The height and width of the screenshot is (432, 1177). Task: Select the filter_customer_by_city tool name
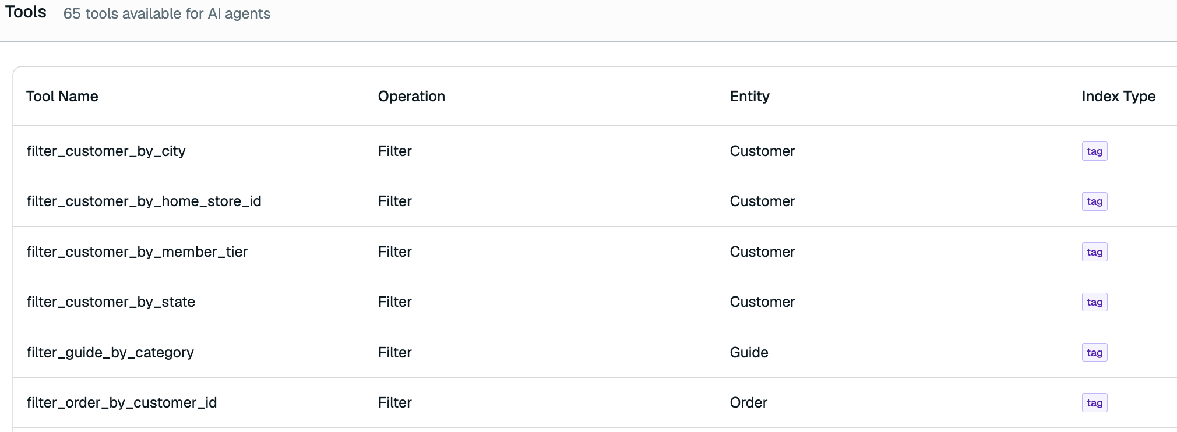coord(106,151)
